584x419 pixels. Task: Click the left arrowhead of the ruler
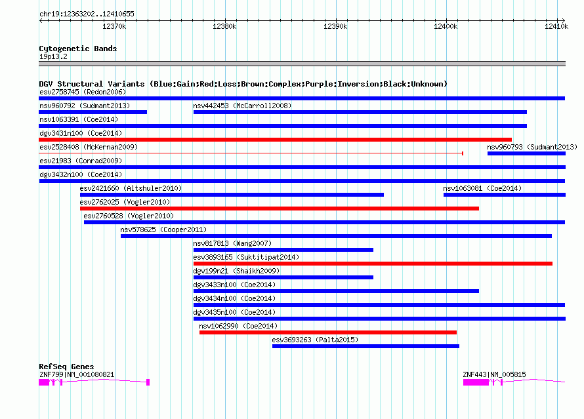pyautogui.click(x=41, y=21)
